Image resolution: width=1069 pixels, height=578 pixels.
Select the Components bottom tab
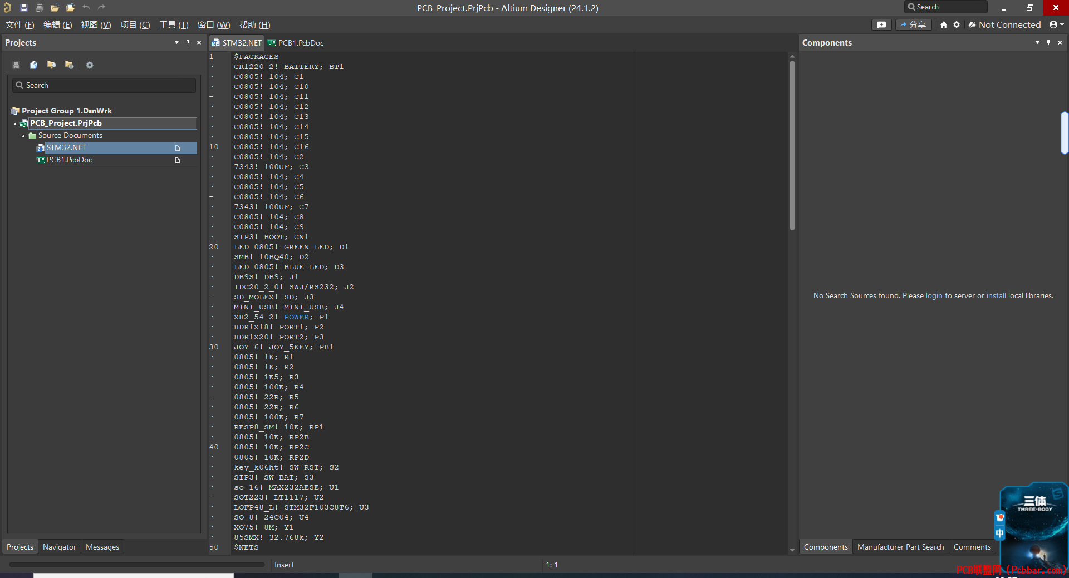(826, 547)
